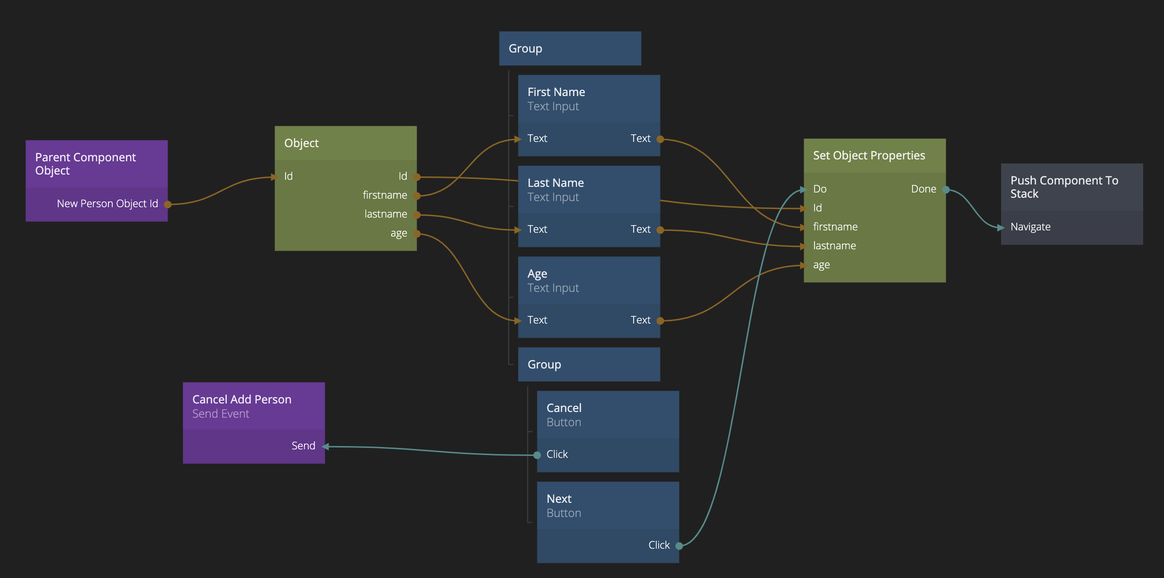Click Next button's Click output port
1164x578 pixels.
[x=679, y=546]
